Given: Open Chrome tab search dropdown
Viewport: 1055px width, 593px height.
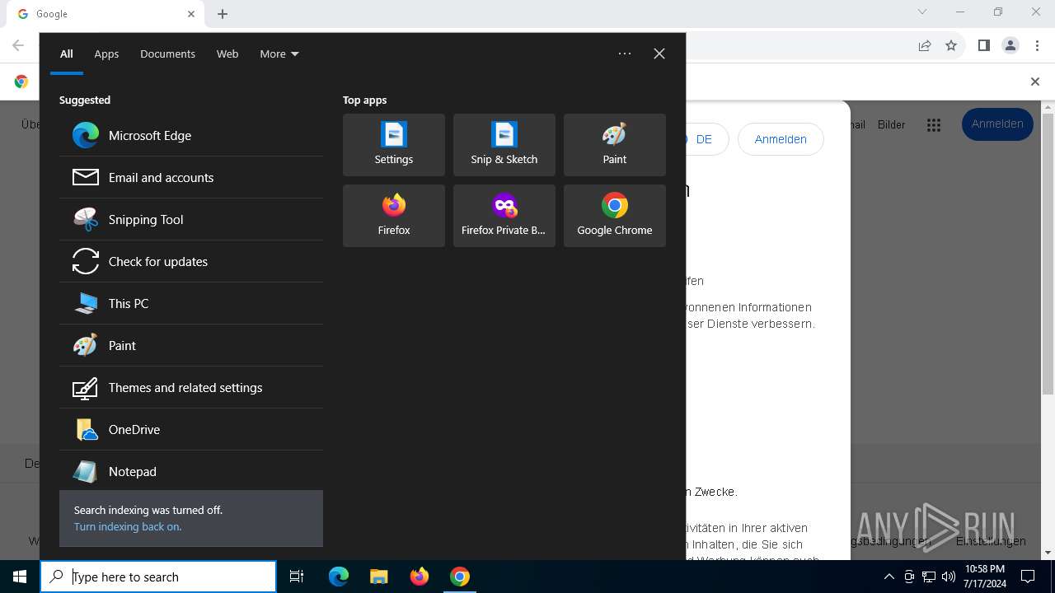Looking at the screenshot, I should [922, 12].
